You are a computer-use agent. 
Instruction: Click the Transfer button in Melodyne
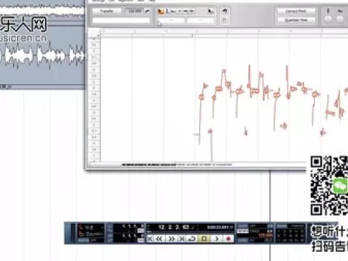107,11
